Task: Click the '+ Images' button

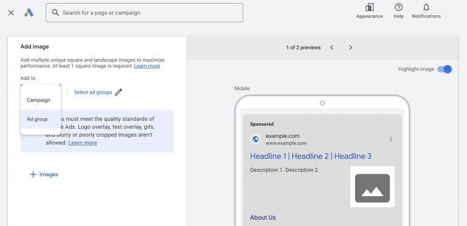Action: click(x=44, y=174)
